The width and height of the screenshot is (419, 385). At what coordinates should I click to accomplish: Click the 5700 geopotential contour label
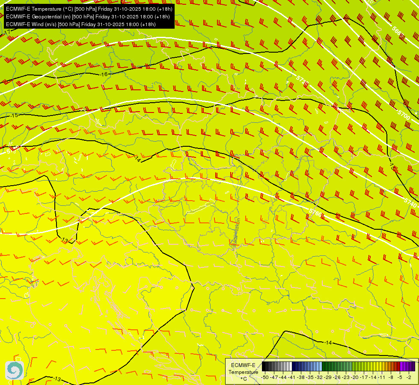[x=404, y=115]
